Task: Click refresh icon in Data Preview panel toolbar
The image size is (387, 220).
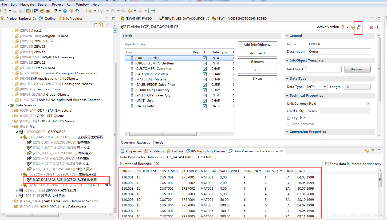Action: (x=367, y=151)
